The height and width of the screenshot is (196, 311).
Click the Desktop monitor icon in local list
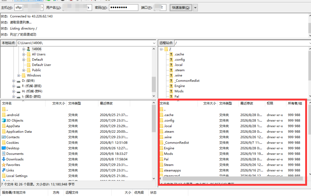[4, 148]
